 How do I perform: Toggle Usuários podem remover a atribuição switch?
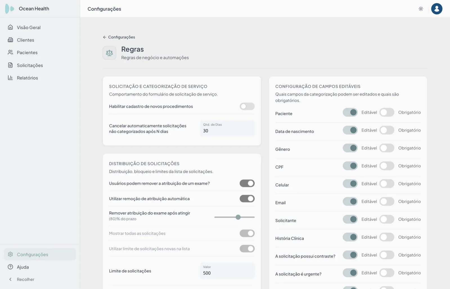tap(247, 183)
